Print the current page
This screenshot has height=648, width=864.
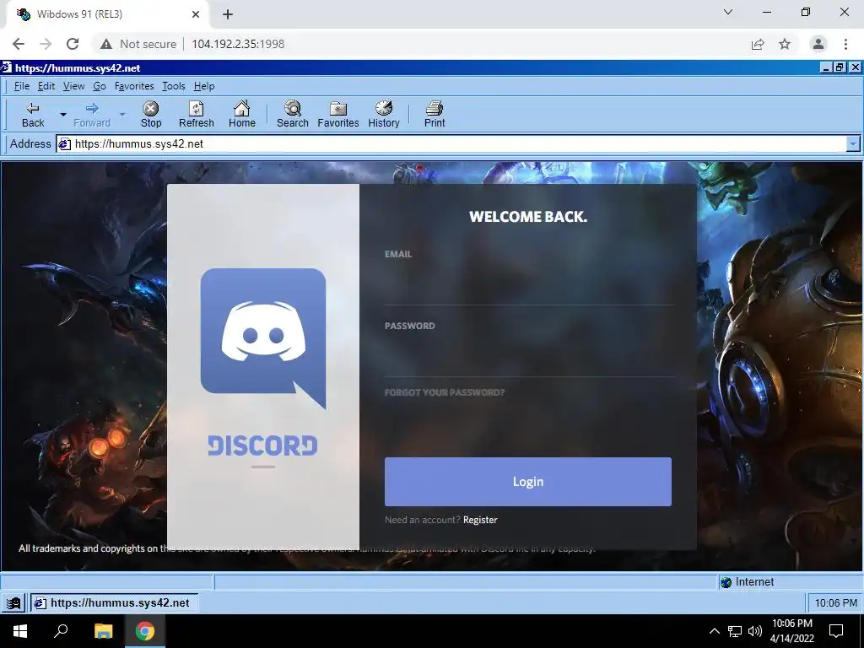point(435,115)
